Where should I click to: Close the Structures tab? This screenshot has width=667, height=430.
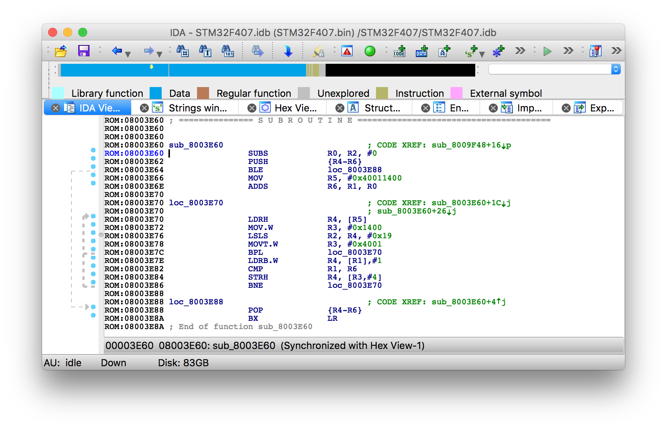[340, 108]
